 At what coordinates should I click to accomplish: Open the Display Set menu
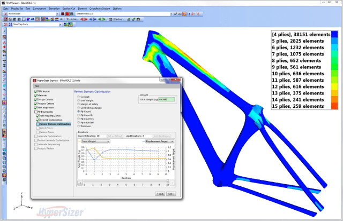tap(17, 9)
